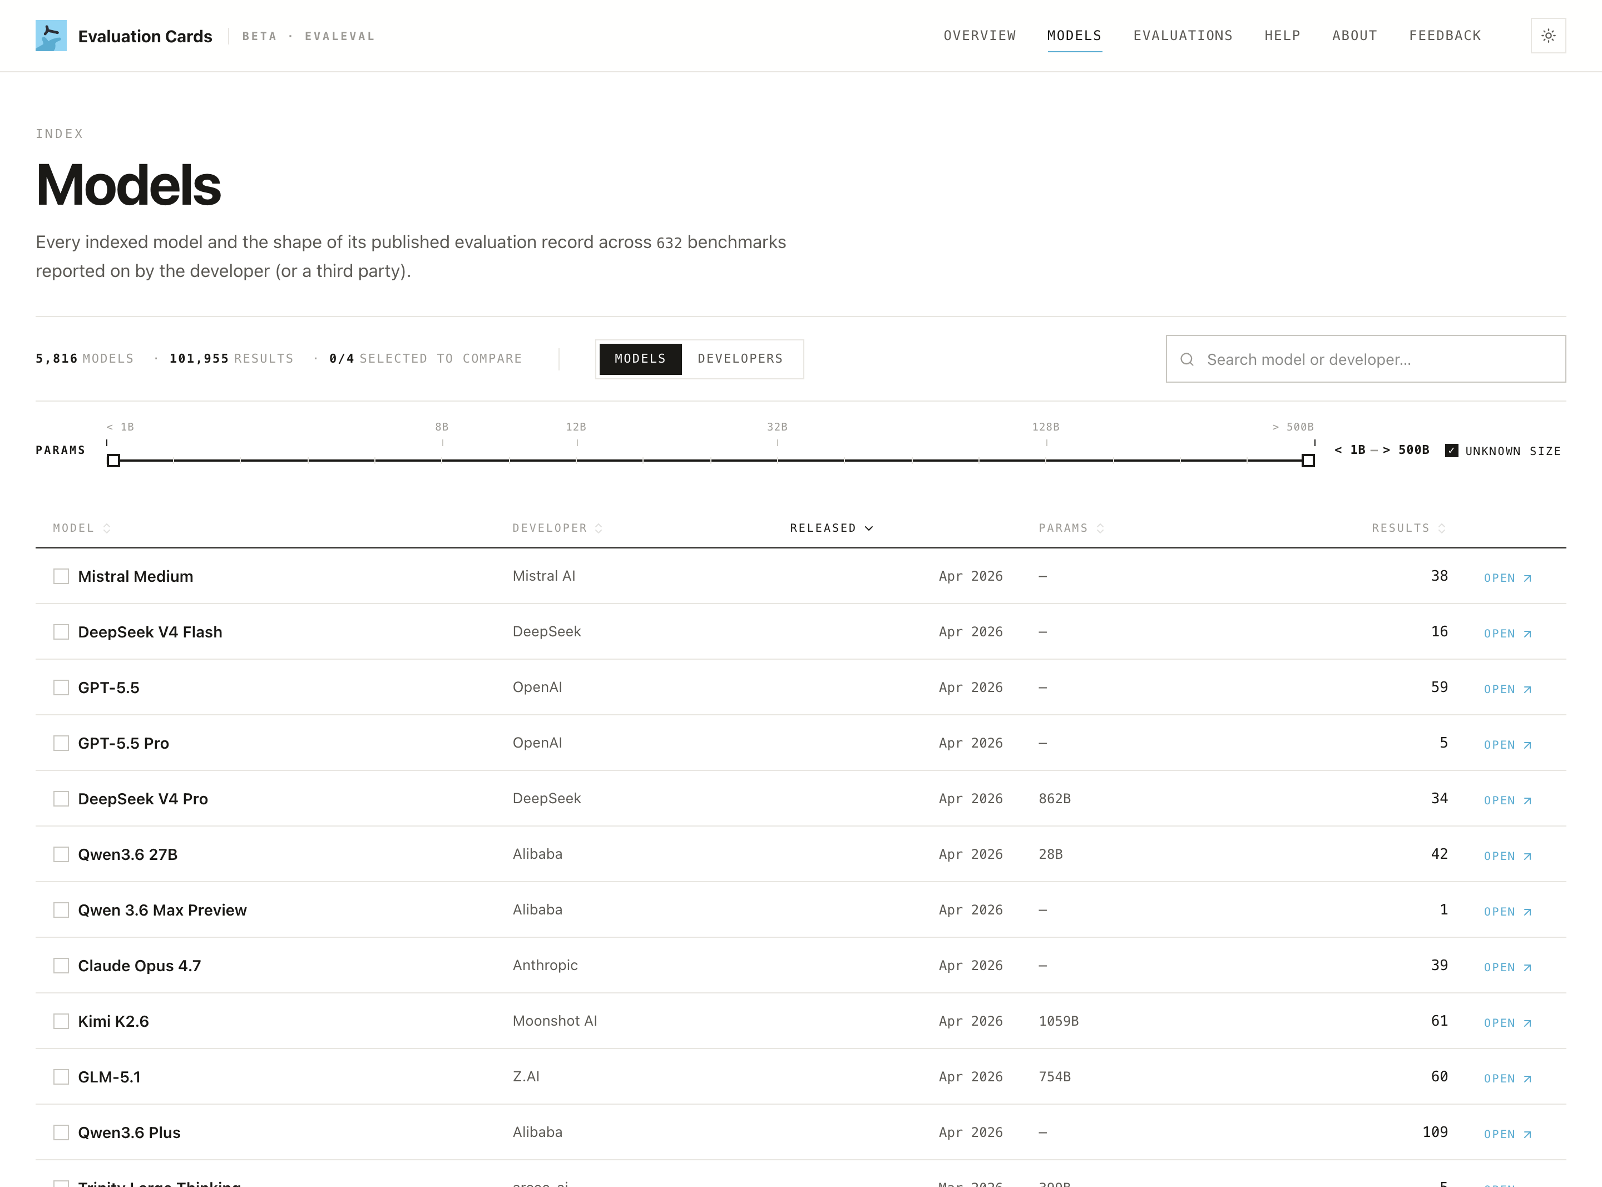This screenshot has height=1187, width=1602.
Task: Click the Moonshot AI developer cell
Action: point(555,1021)
